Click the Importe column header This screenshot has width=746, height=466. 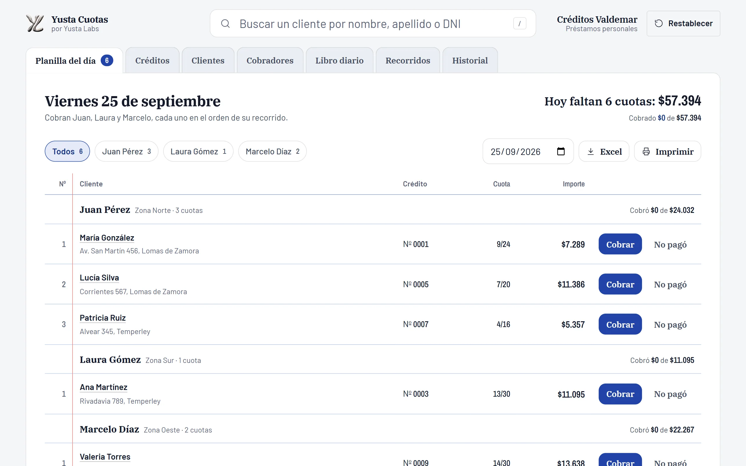coord(574,184)
